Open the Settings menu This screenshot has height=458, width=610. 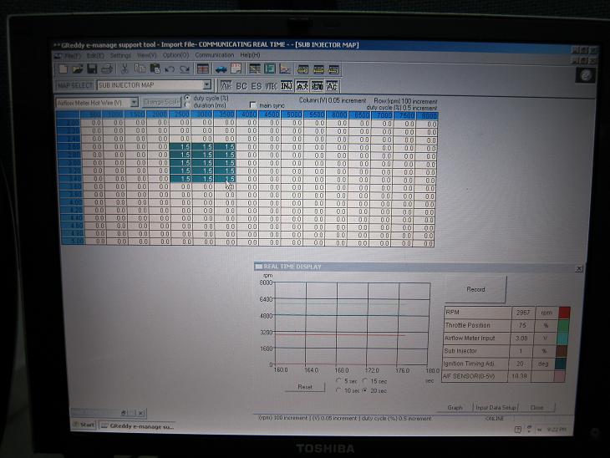point(120,55)
